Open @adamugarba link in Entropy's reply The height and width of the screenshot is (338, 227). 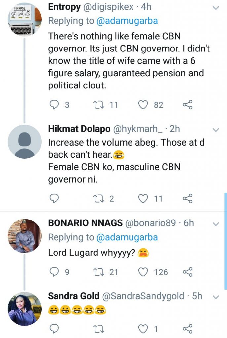(127, 21)
